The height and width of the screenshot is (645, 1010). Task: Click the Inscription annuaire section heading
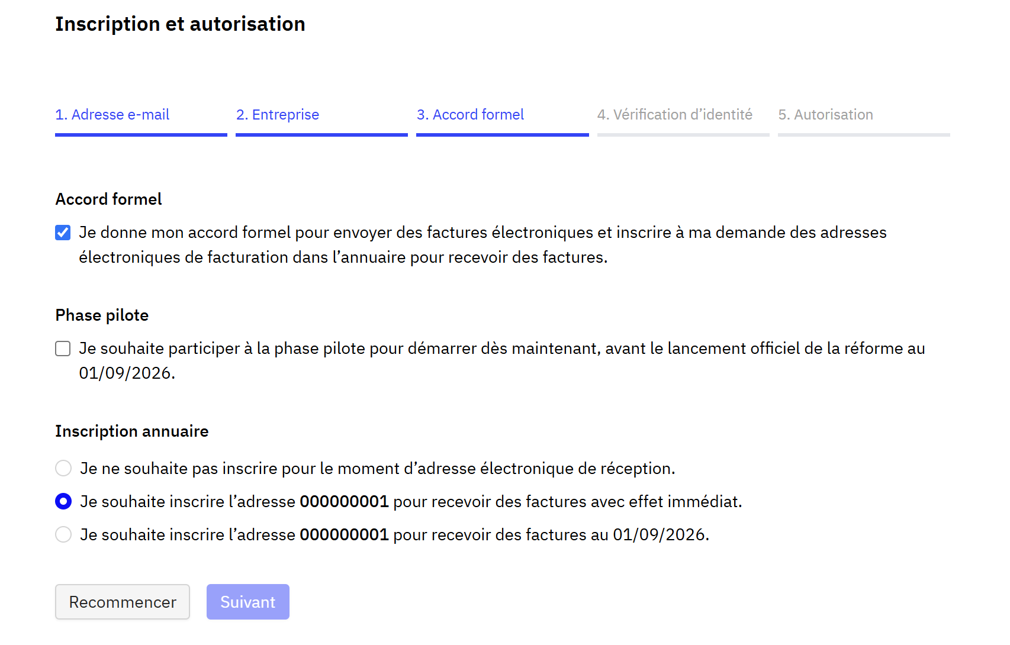pos(132,431)
